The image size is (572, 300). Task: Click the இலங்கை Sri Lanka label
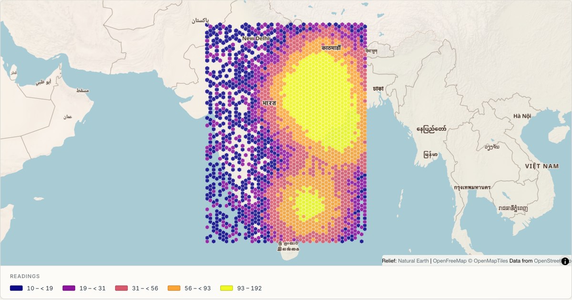288,249
